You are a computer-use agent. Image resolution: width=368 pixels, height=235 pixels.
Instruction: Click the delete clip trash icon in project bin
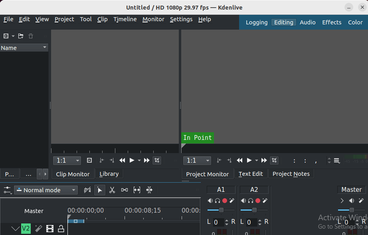click(30, 36)
